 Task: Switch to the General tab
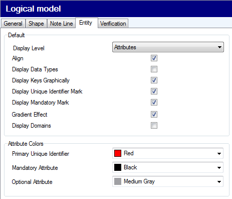tap(13, 24)
